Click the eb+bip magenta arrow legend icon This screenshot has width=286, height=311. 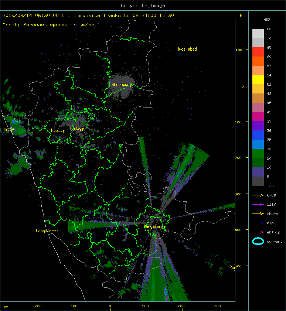click(x=258, y=232)
